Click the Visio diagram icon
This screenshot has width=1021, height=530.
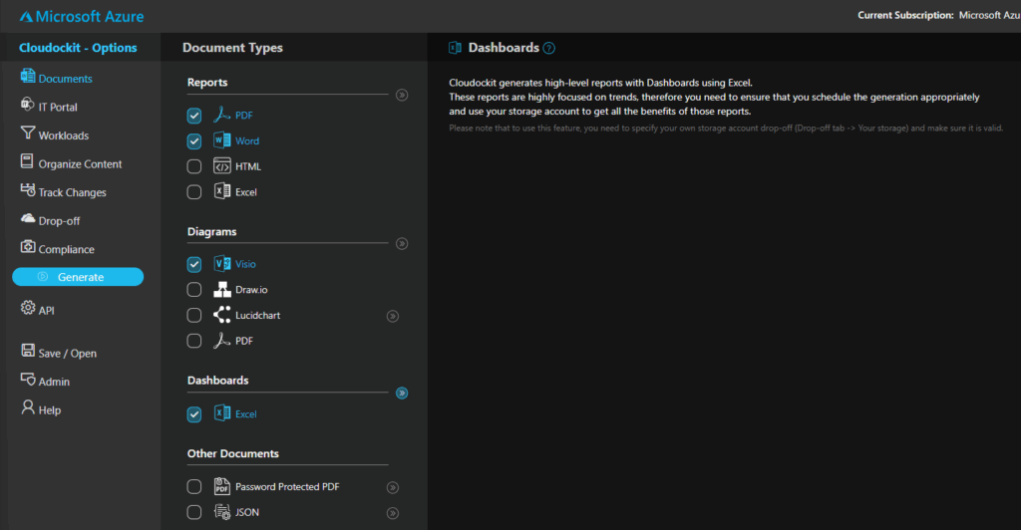221,264
